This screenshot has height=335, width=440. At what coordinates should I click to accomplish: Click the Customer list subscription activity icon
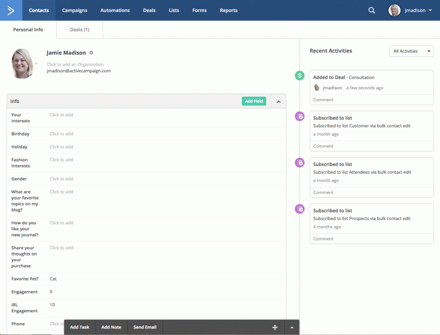[300, 116]
